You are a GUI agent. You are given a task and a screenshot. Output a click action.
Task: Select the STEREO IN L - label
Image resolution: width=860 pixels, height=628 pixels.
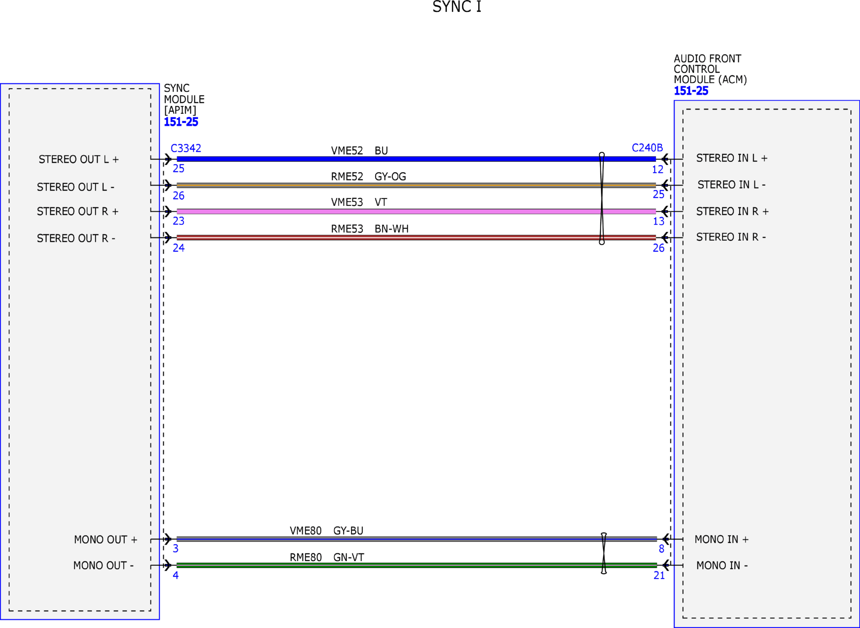click(731, 185)
